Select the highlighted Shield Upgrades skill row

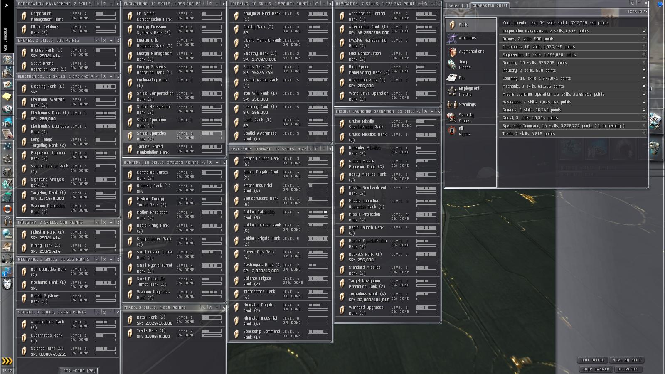coord(174,136)
